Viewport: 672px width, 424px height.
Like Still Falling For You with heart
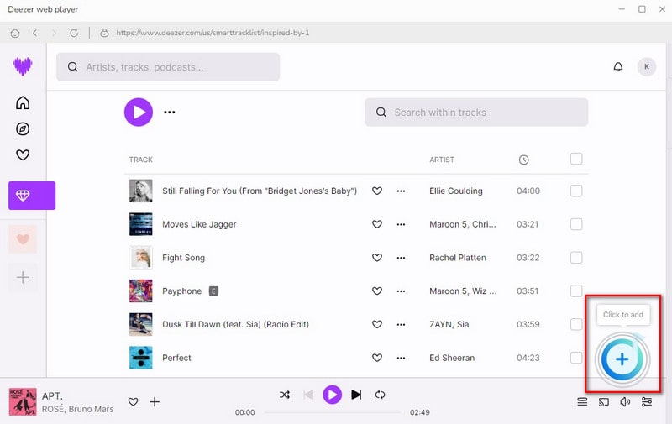[x=376, y=191]
